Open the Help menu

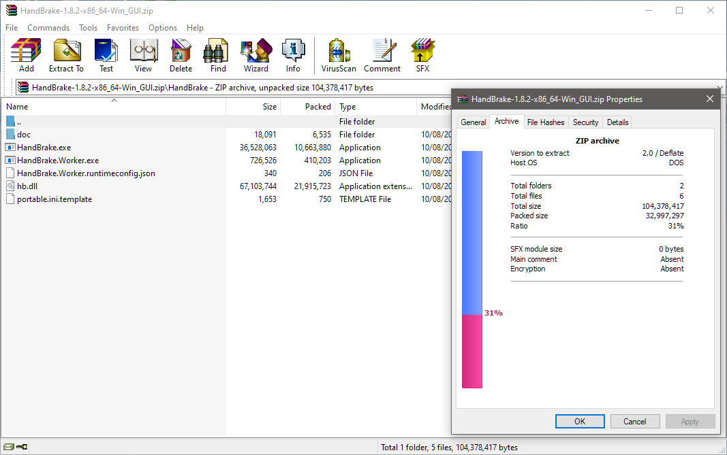(x=195, y=28)
